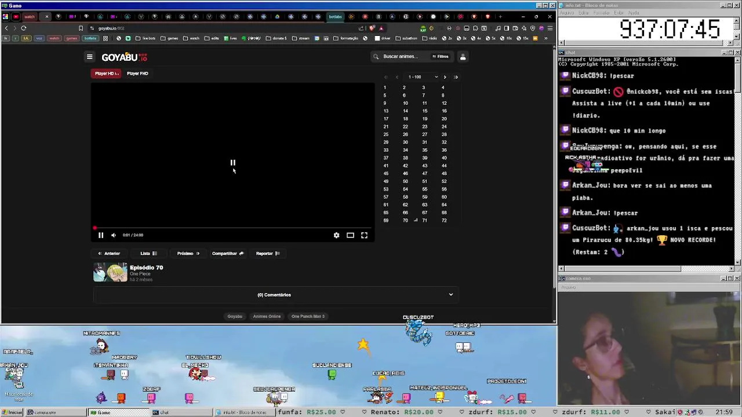742x417 pixels.
Task: Select episode 27 in the list
Action: pos(424,134)
